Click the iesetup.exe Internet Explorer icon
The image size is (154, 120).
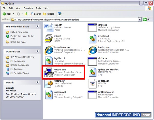tap(93, 50)
